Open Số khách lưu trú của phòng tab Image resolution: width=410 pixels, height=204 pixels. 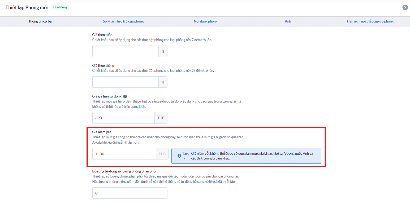pyautogui.click(x=123, y=21)
